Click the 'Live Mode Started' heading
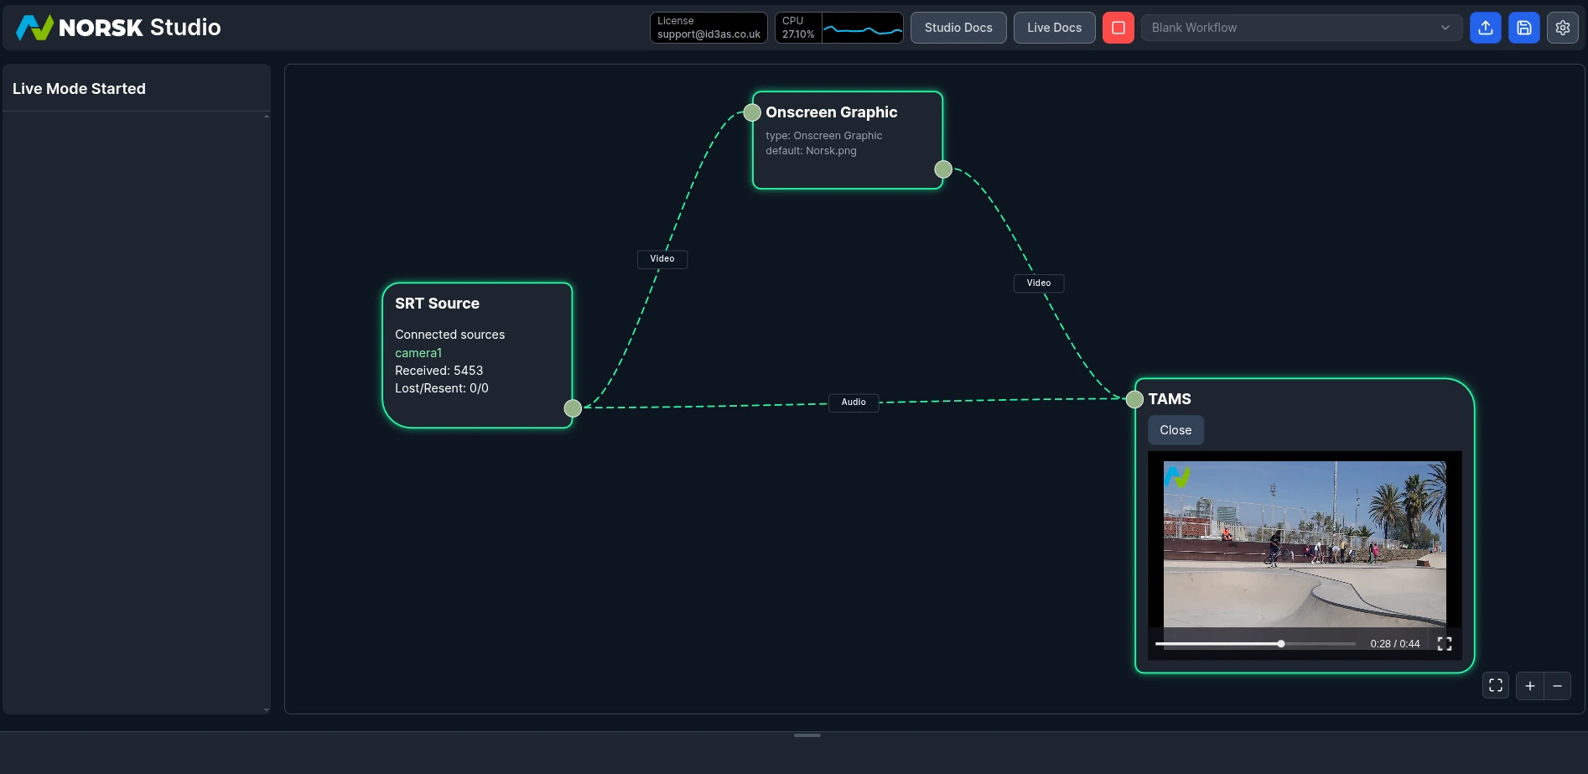 (x=79, y=89)
